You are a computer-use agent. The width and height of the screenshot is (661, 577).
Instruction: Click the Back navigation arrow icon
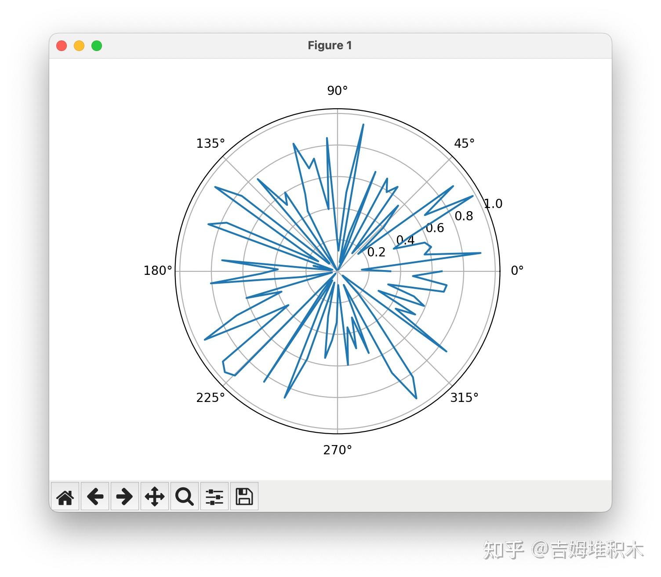95,497
